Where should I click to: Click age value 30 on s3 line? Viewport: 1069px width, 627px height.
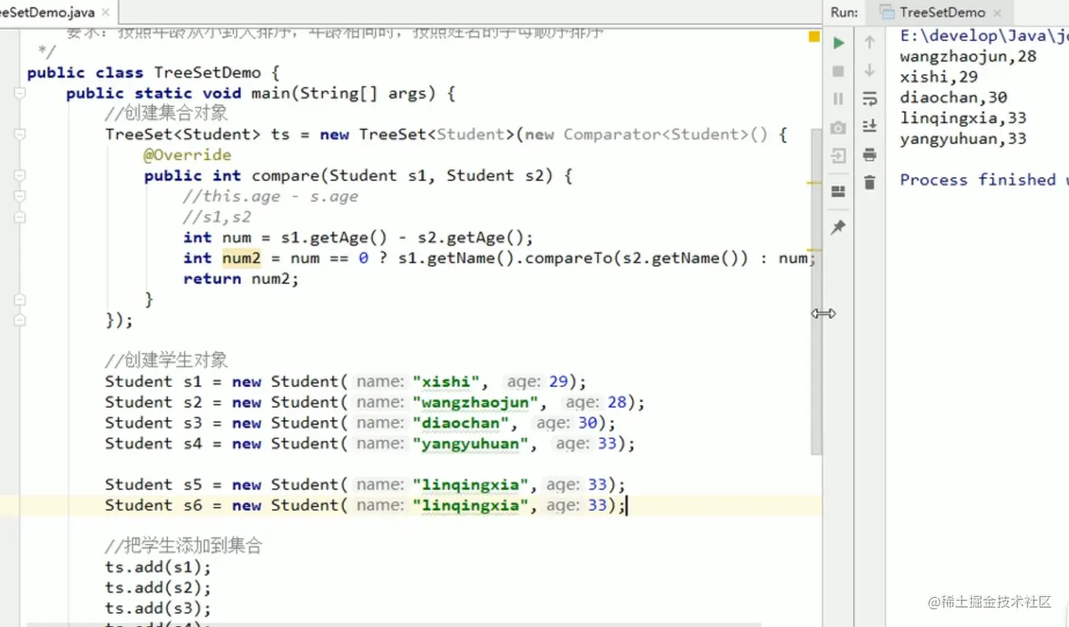587,423
